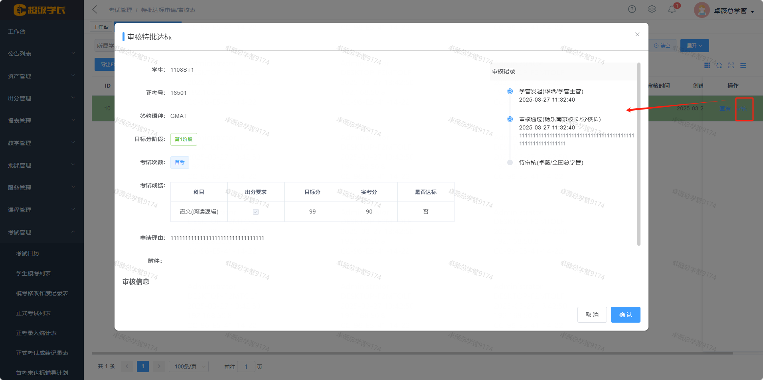This screenshot has height=380, width=763.
Task: Click the back arrow in breadcrumb bar
Action: point(95,10)
